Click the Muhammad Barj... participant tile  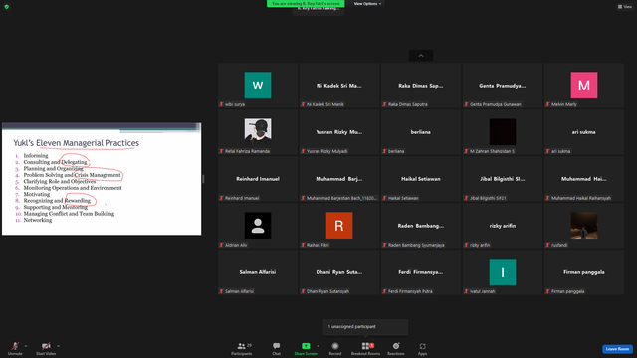(339, 179)
